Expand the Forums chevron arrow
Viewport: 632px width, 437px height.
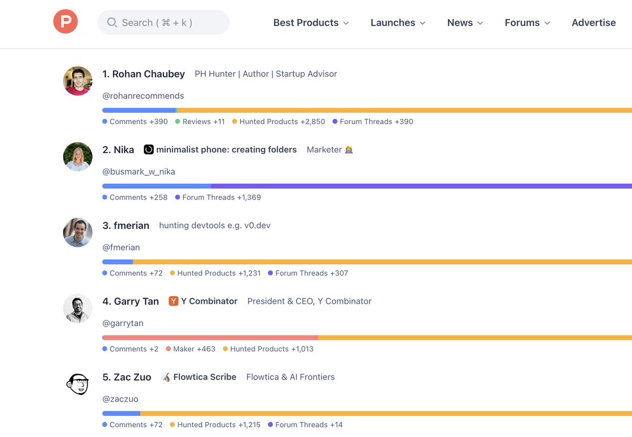click(547, 23)
